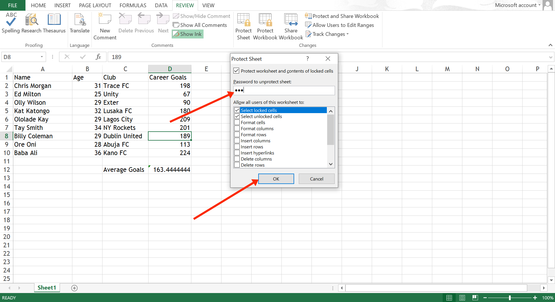Run the Spelling check

[11, 23]
